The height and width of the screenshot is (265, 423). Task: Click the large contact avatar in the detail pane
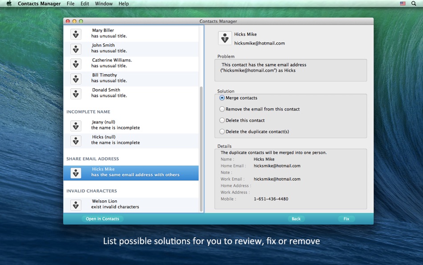225,38
